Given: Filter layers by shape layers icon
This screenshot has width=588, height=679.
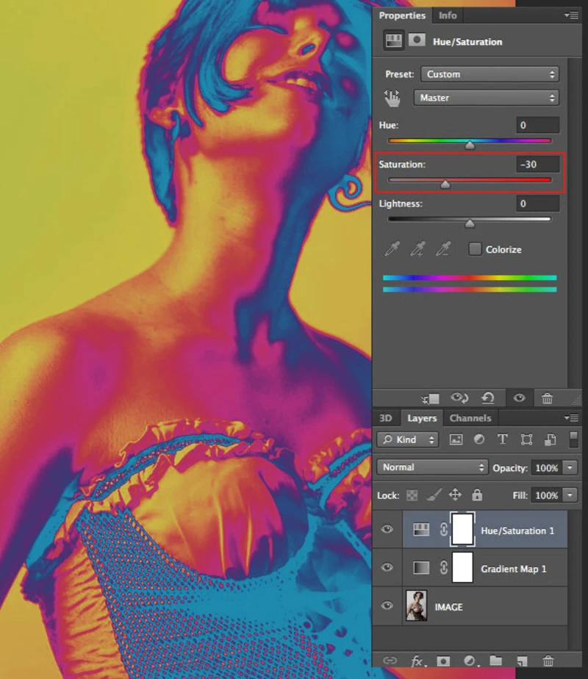Looking at the screenshot, I should point(526,439).
